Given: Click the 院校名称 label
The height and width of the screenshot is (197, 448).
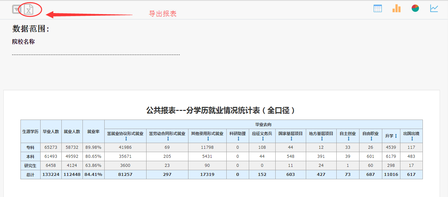Looking at the screenshot, I should pyautogui.click(x=23, y=42).
